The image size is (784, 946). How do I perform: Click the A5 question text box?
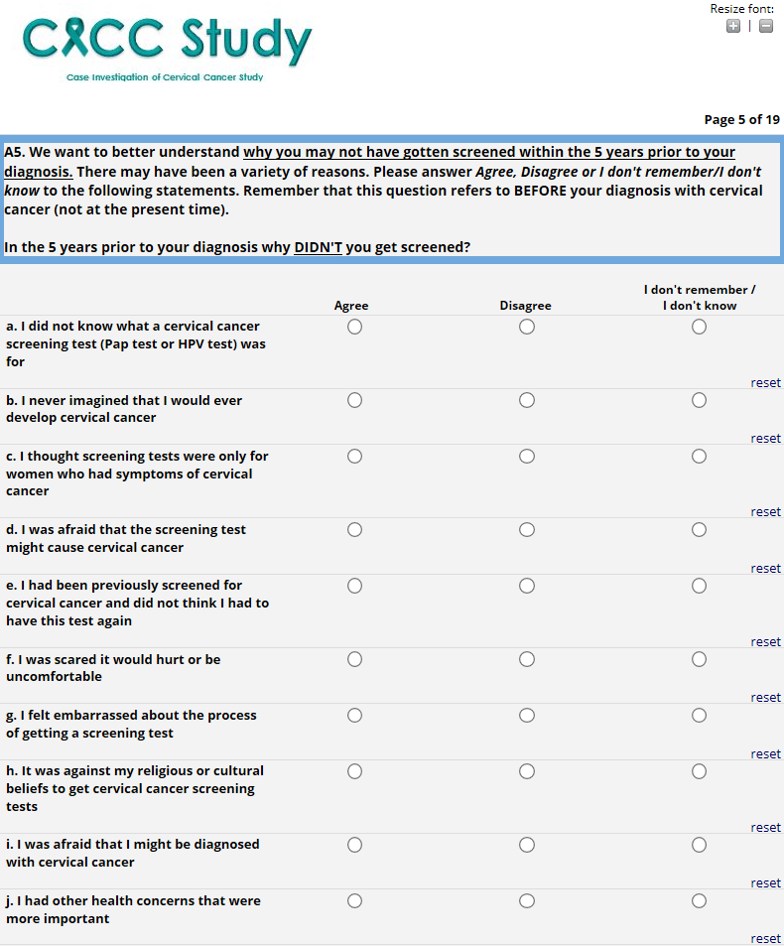coord(392,199)
